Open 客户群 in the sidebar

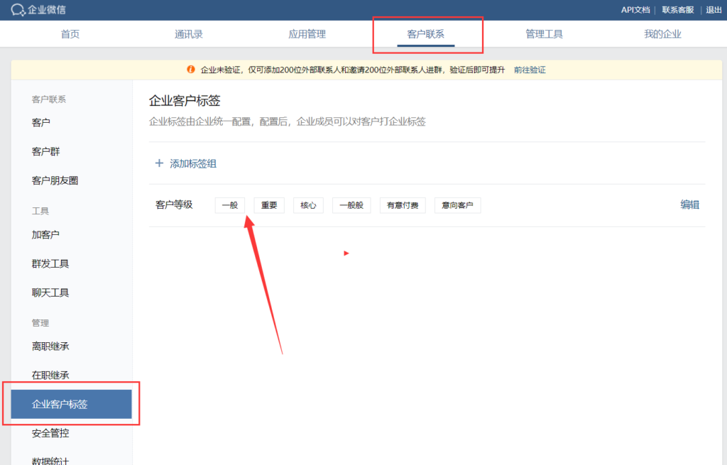click(45, 152)
